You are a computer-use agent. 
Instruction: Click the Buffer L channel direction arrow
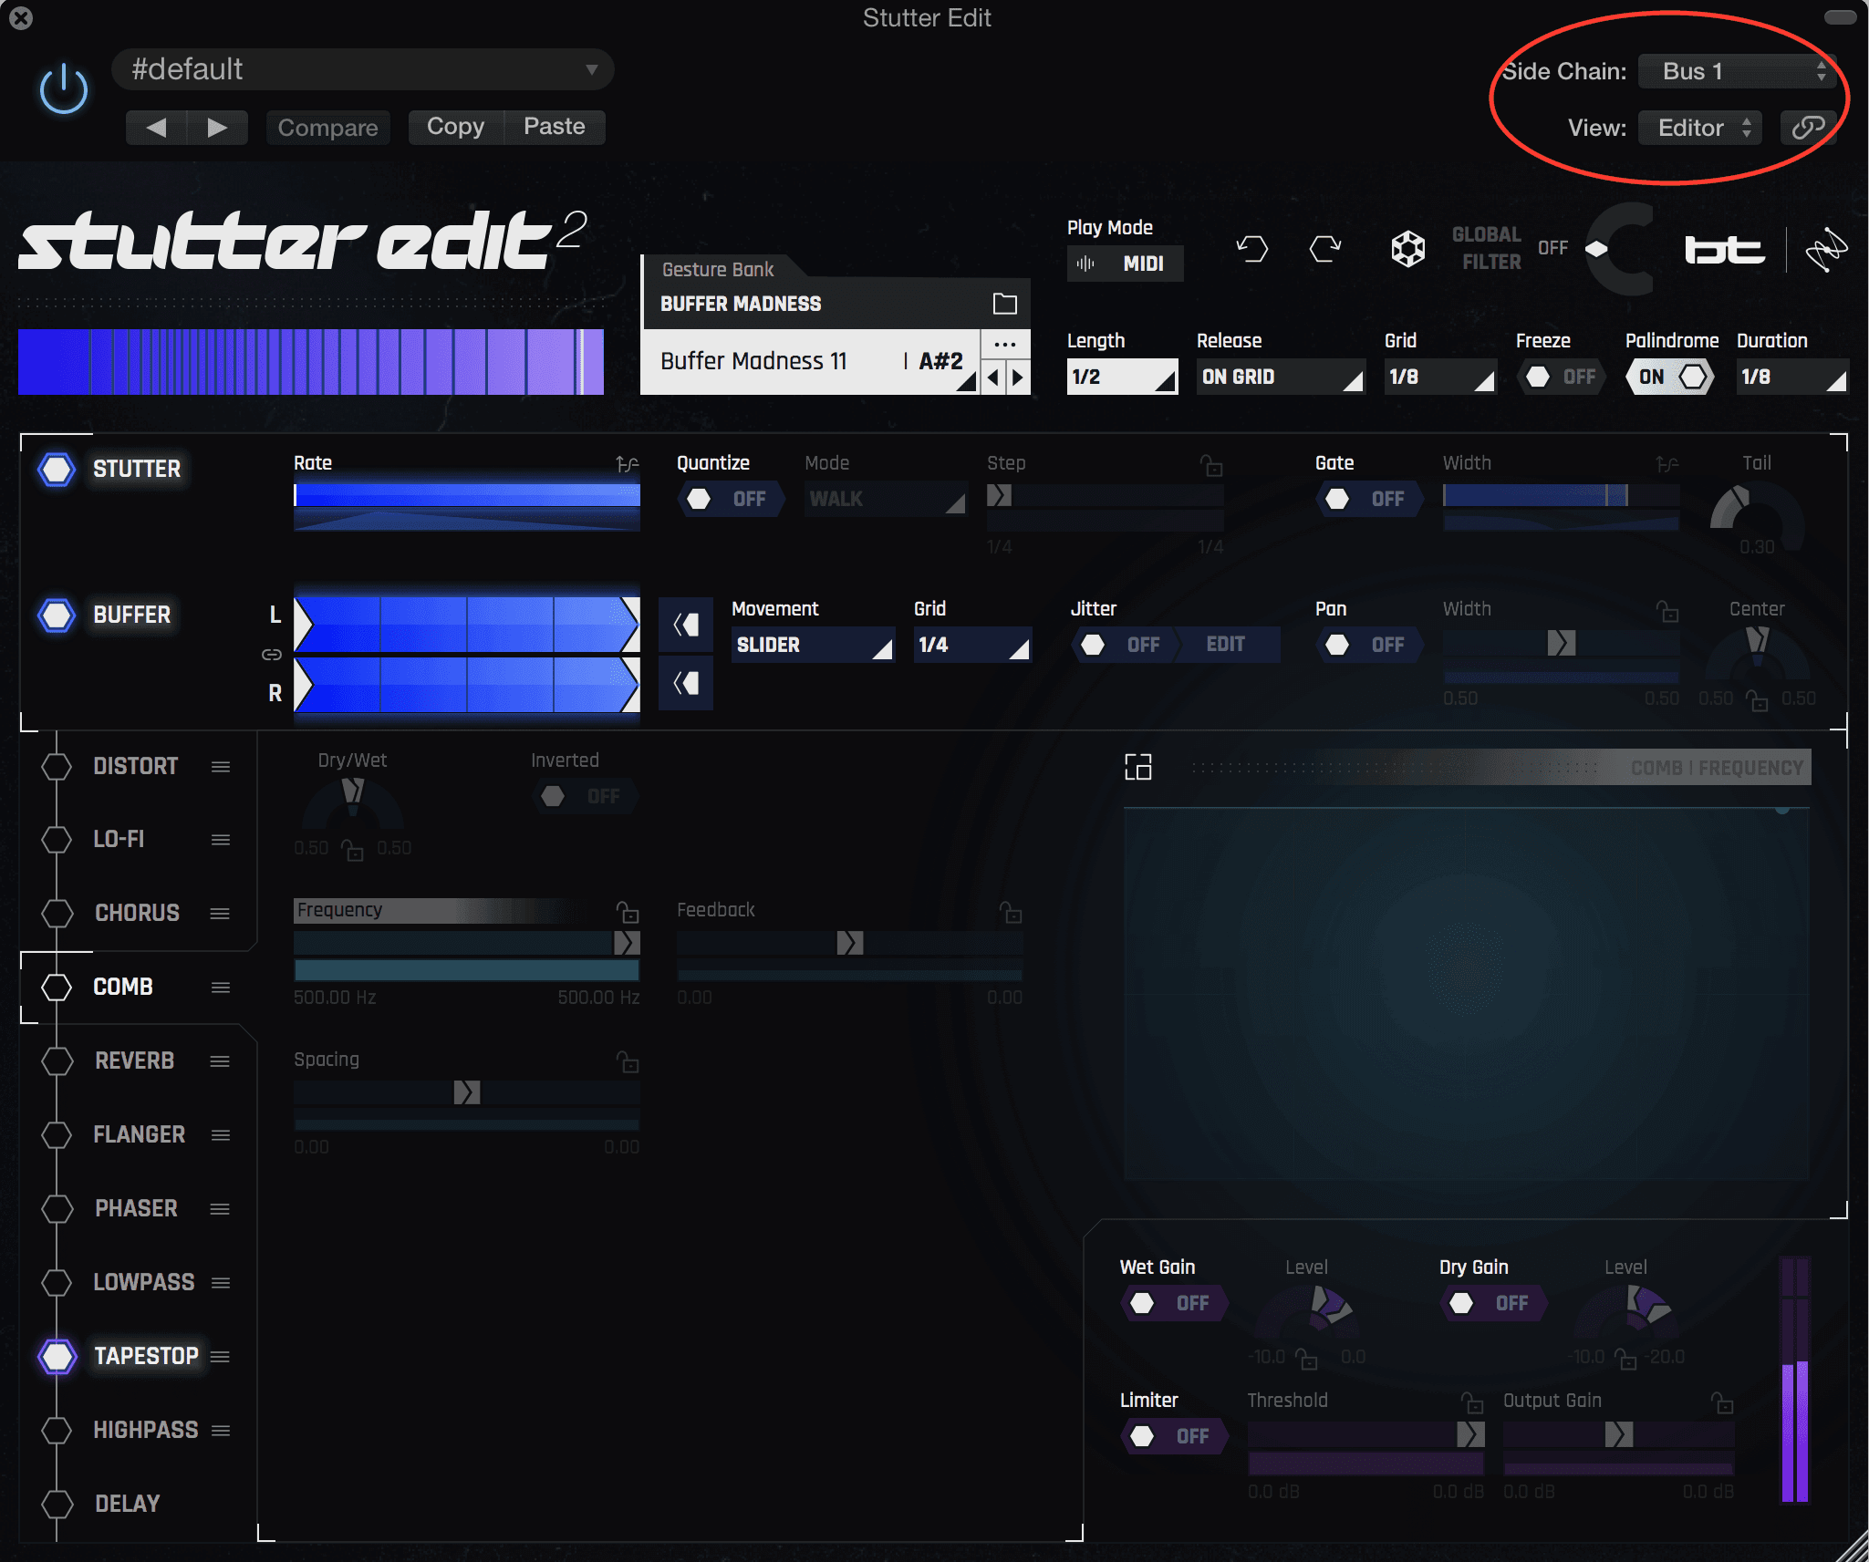click(x=686, y=625)
